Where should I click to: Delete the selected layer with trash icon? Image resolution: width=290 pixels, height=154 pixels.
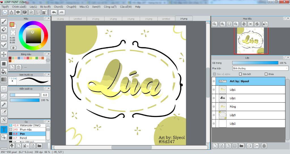tap(264, 146)
